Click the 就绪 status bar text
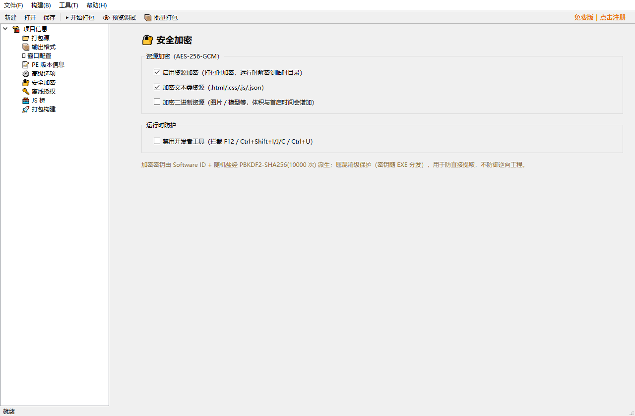The image size is (635, 416). coord(9,412)
